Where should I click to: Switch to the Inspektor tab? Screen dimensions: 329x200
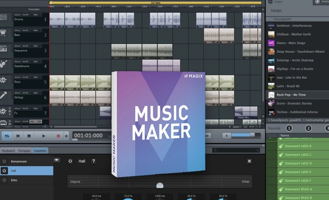click(40, 151)
